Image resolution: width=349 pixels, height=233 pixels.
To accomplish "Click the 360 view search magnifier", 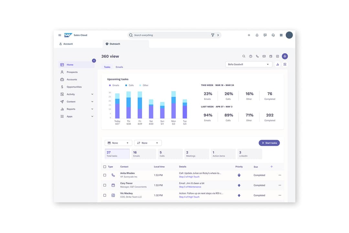I will [x=244, y=56].
